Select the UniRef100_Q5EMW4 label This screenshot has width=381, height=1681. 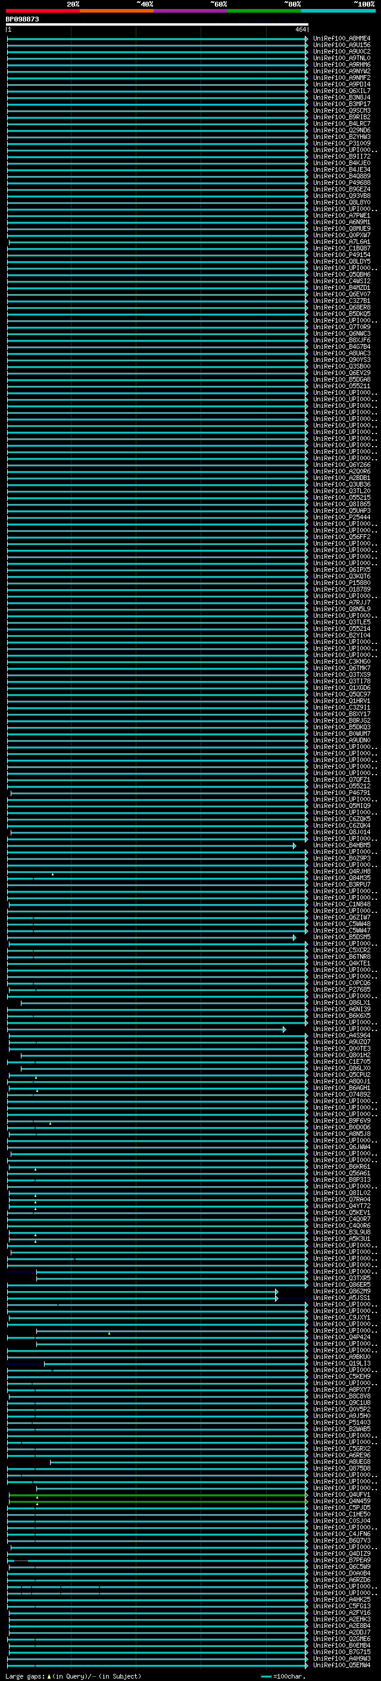341,1665
